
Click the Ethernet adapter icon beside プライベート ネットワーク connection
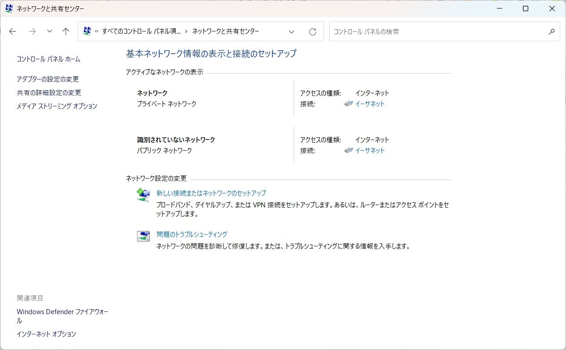pyautogui.click(x=349, y=104)
